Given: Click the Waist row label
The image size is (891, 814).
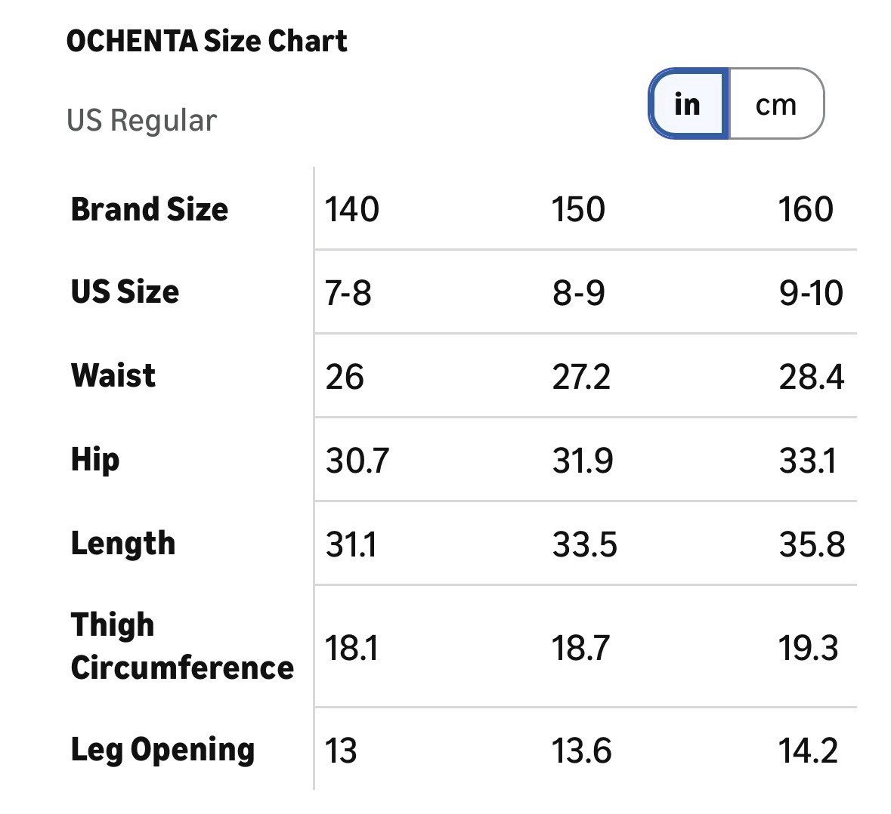Looking at the screenshot, I should click(x=113, y=375).
